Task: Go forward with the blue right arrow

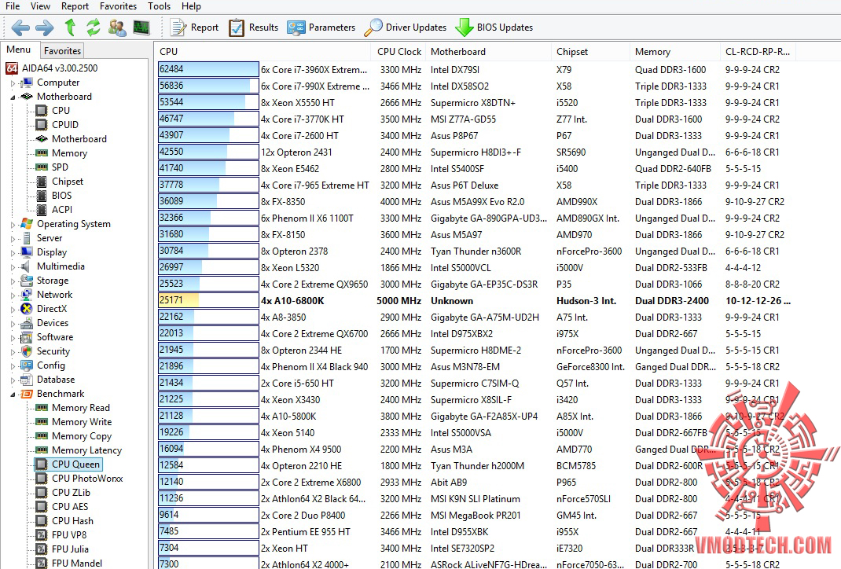Action: (x=45, y=28)
